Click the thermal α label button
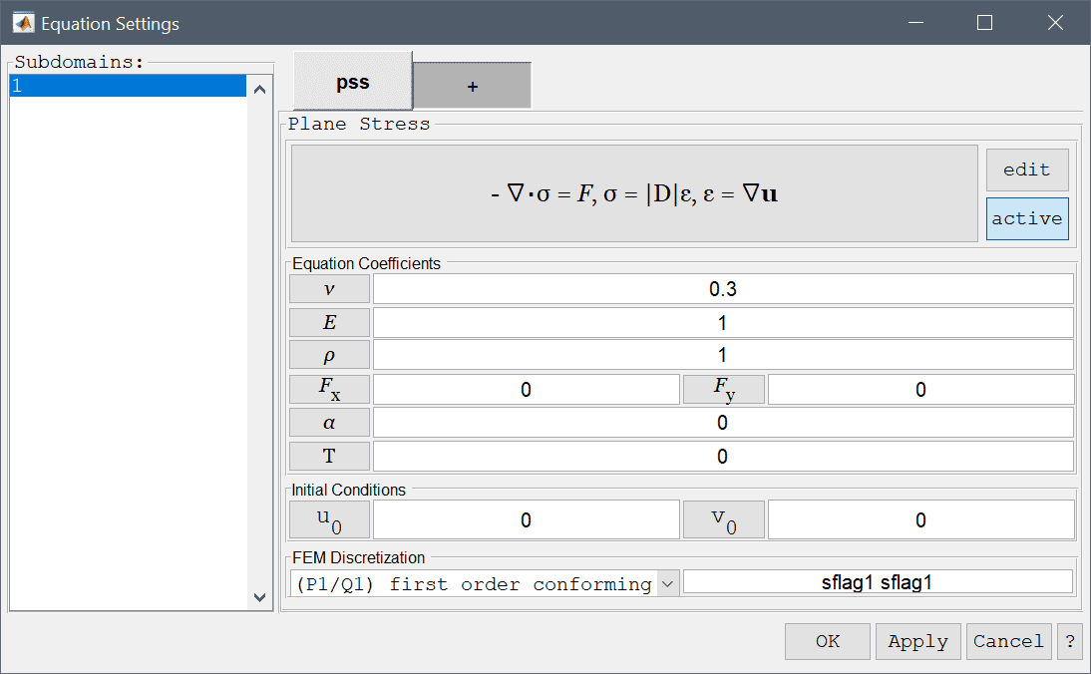The width and height of the screenshot is (1091, 674). pyautogui.click(x=329, y=422)
